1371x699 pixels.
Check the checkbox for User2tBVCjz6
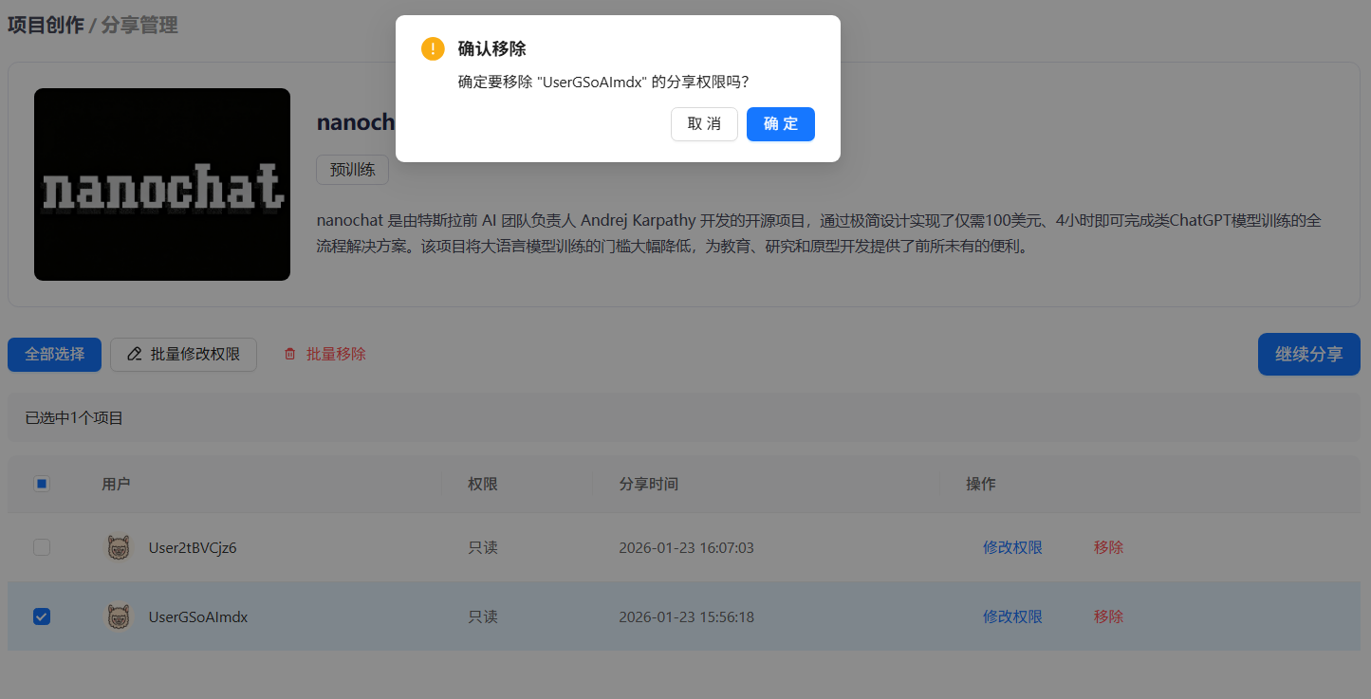click(41, 547)
